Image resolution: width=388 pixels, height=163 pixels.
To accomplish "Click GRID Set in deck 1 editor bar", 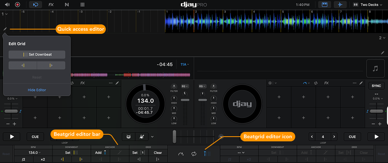I will click(139, 153).
